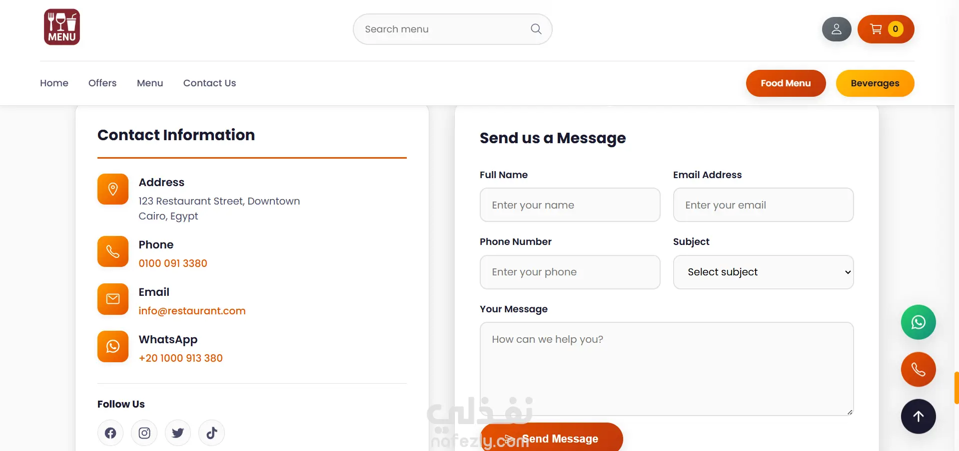Click the Send Message button
This screenshot has width=959, height=451.
tap(552, 438)
